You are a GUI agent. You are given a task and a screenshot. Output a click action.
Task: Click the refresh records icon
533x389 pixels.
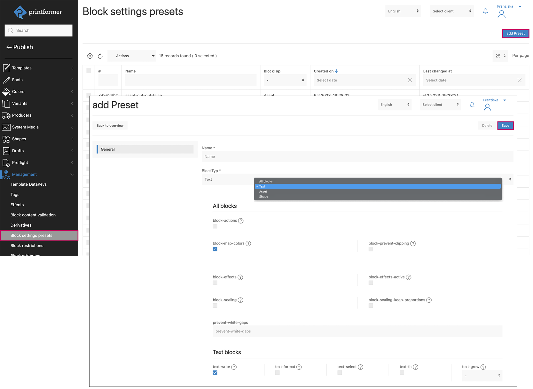[x=100, y=56]
